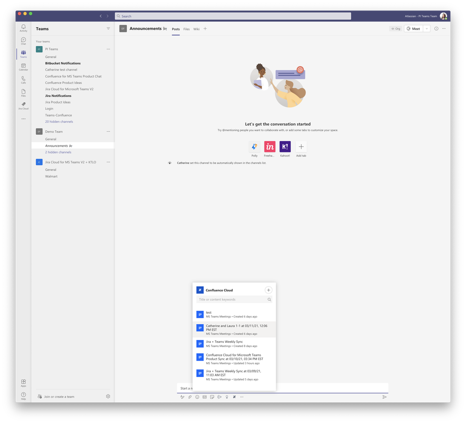Click the filter teams icon
This screenshot has height=423, width=466.
point(108,28)
